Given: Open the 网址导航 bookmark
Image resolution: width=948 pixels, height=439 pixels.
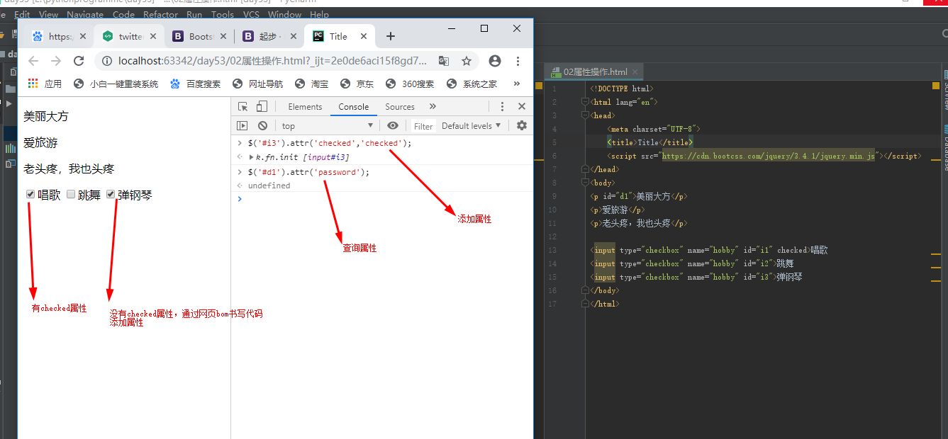Looking at the screenshot, I should click(258, 84).
